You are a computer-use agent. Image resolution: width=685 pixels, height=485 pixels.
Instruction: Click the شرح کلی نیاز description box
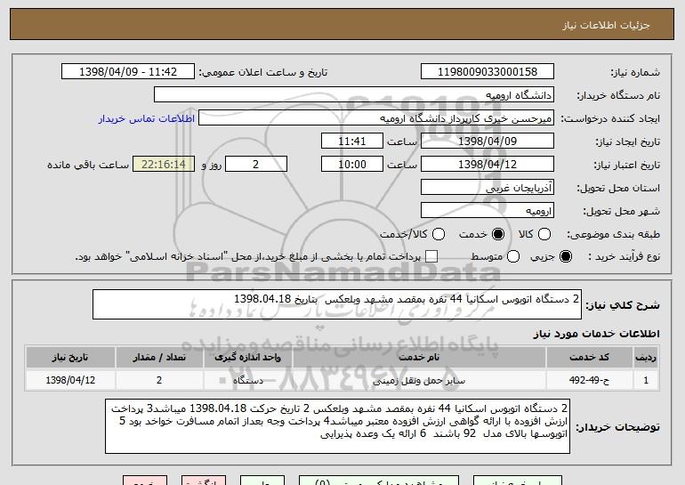point(337,304)
